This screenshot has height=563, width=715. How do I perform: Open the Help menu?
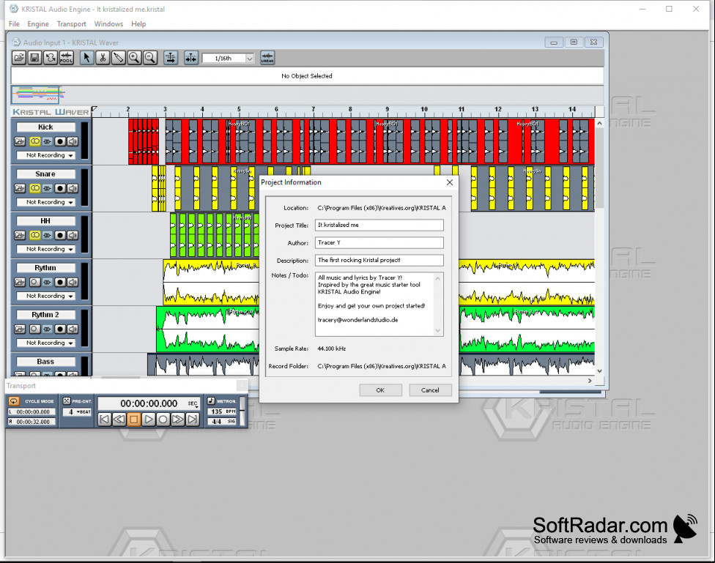[x=138, y=23]
